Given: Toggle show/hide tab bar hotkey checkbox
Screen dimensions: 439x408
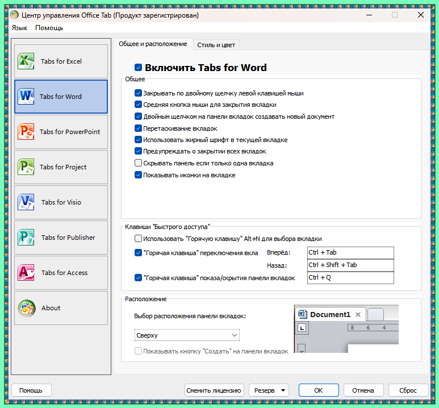Looking at the screenshot, I should pyautogui.click(x=138, y=278).
